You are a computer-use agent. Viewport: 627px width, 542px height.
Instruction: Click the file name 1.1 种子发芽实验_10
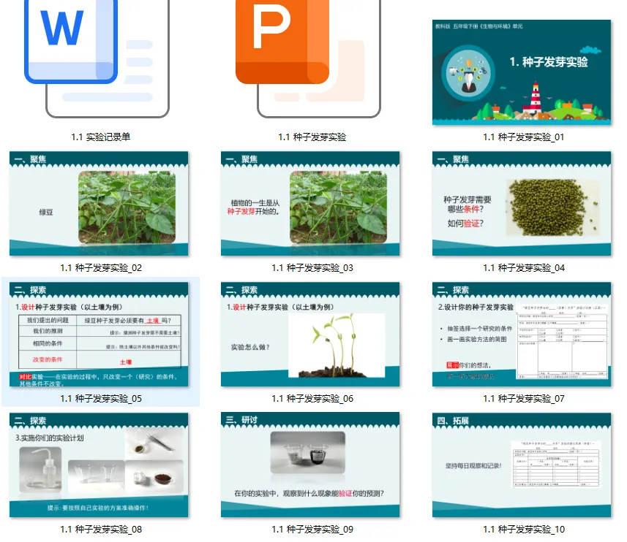click(x=524, y=530)
